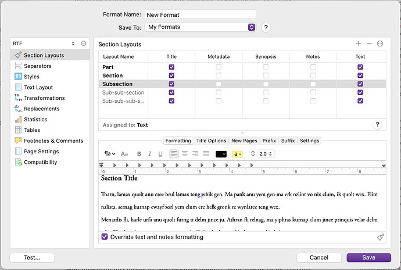Switch to the Formatting tab

(178, 141)
